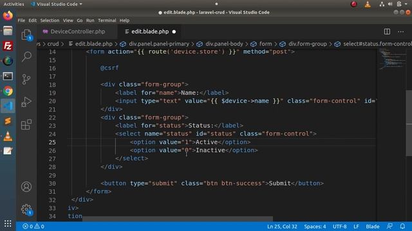Screen dimensions: 412x231
Task: Click the VLC tray icon in top bar
Action: (x=368, y=4)
